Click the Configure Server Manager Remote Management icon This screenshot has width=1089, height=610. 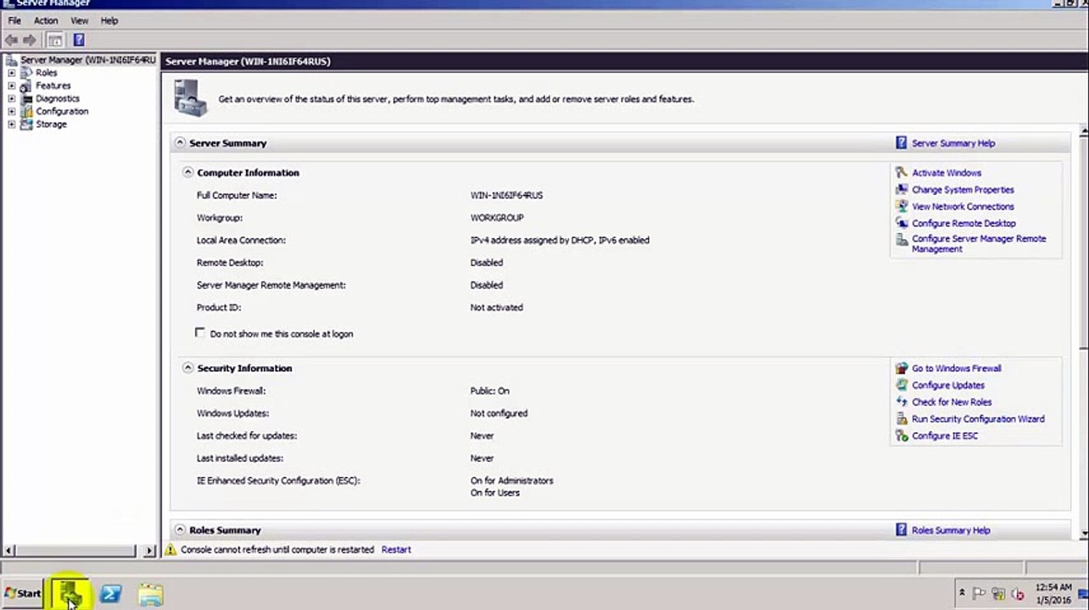pyautogui.click(x=902, y=241)
